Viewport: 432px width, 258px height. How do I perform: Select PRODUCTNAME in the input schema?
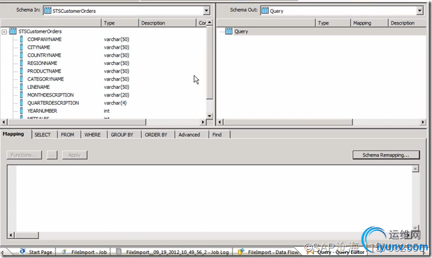click(44, 71)
